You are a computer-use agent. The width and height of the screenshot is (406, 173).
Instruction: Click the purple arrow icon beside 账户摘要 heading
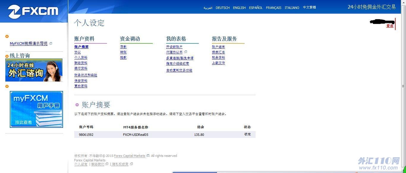coord(77,105)
